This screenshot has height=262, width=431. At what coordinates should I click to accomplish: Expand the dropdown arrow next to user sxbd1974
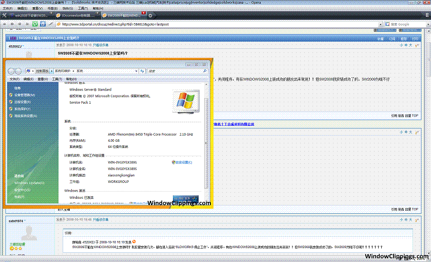pyautogui.click(x=25, y=221)
